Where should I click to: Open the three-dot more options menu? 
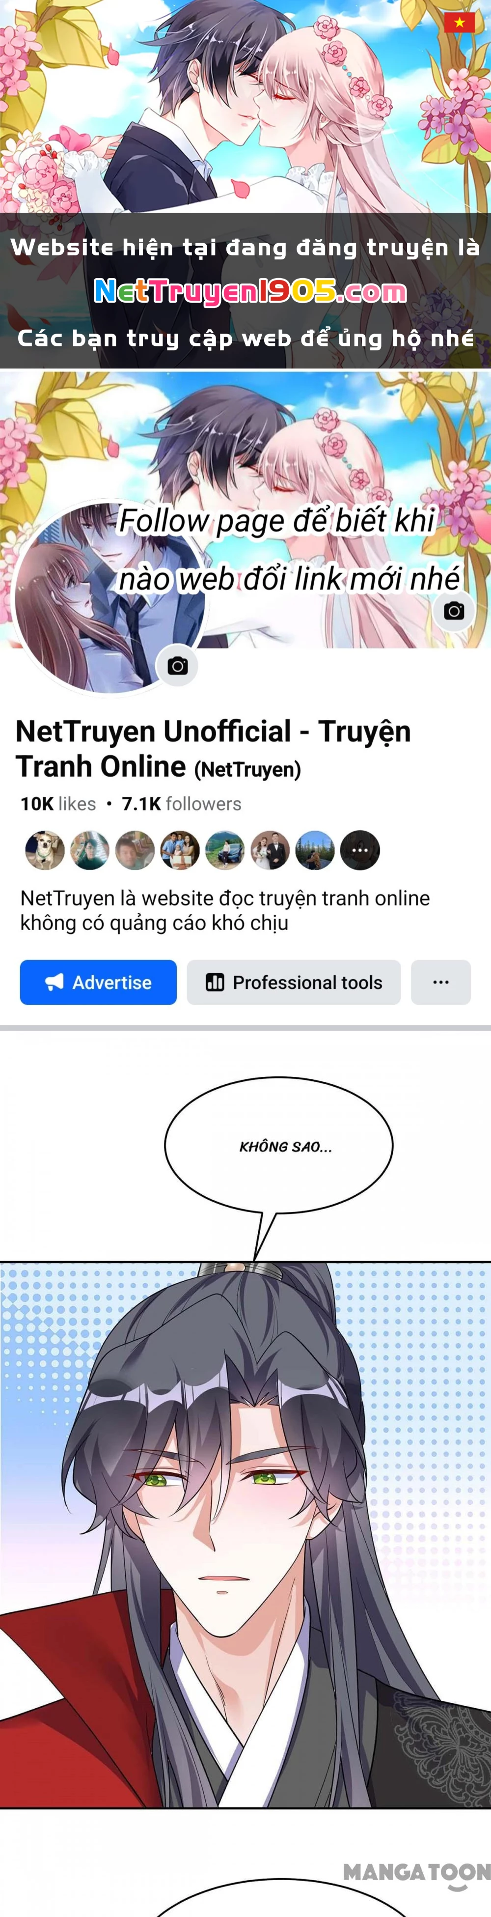[440, 982]
